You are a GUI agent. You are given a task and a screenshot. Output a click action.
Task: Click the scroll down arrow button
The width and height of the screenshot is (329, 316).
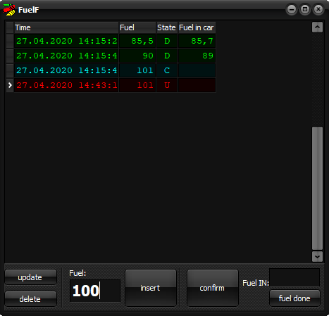[317, 256]
